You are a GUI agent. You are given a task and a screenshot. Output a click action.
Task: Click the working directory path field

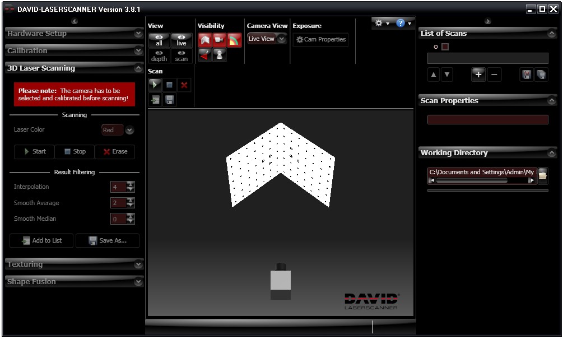click(x=482, y=172)
